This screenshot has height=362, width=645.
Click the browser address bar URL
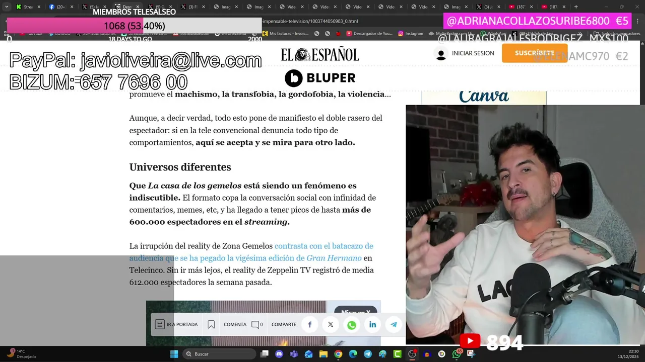pos(310,21)
